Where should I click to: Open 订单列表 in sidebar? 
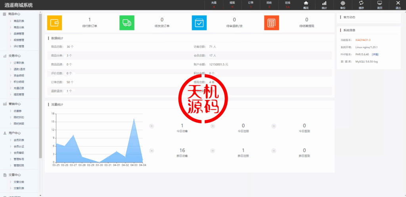click(x=19, y=63)
